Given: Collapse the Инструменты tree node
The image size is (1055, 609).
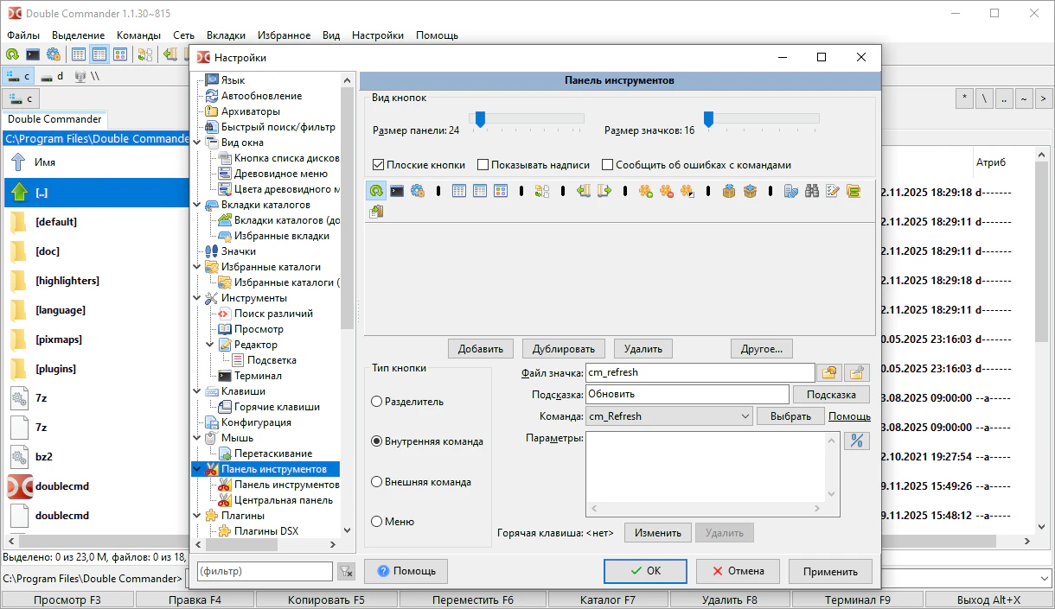Looking at the screenshot, I should 197,298.
